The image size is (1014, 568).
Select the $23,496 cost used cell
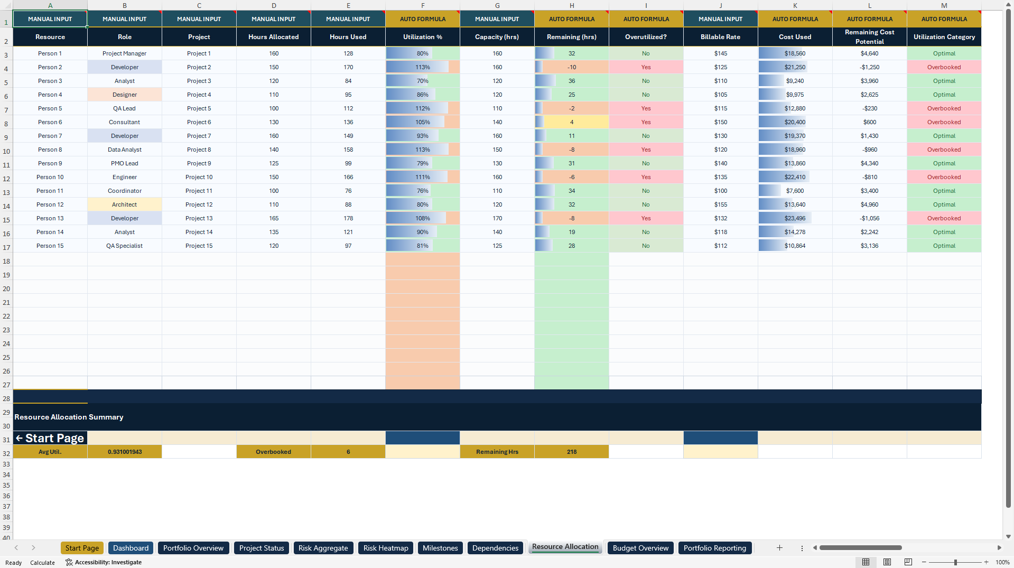(795, 218)
